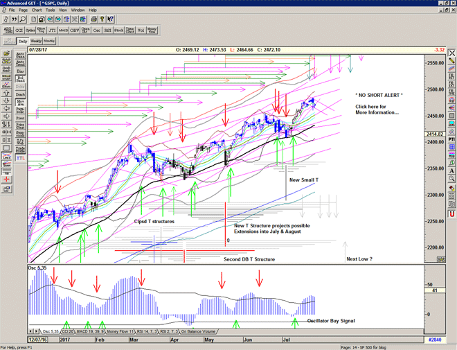Click the RSI study button
Viewport: 457px width, 350px height.
pyautogui.click(x=108, y=30)
